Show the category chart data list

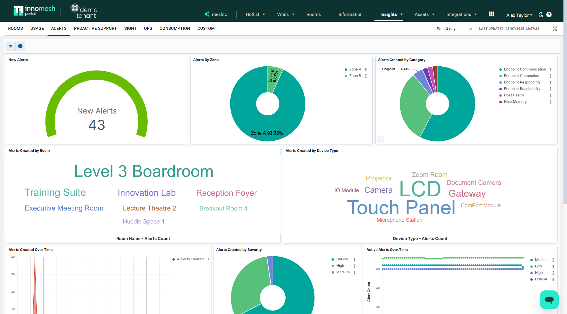click(x=380, y=139)
